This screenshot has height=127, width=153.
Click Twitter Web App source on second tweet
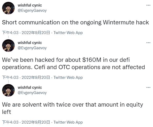(x=68, y=78)
